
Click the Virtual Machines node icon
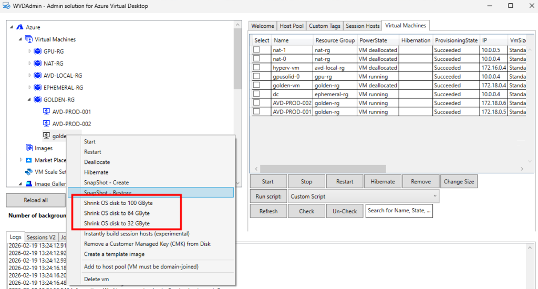[29, 39]
